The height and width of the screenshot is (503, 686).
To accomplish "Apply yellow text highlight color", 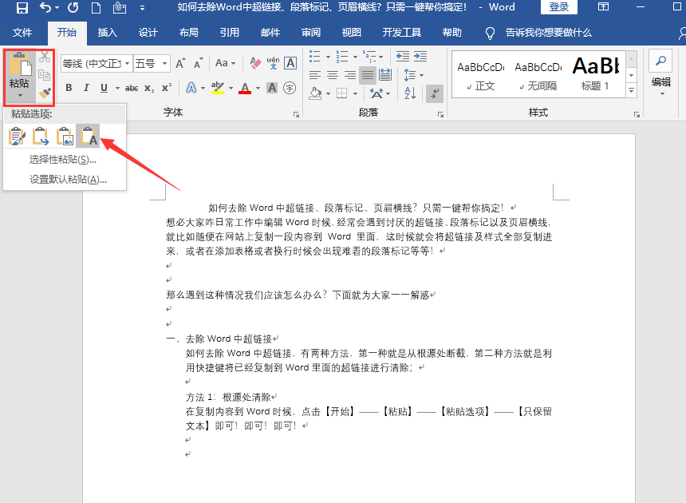I will pos(218,88).
